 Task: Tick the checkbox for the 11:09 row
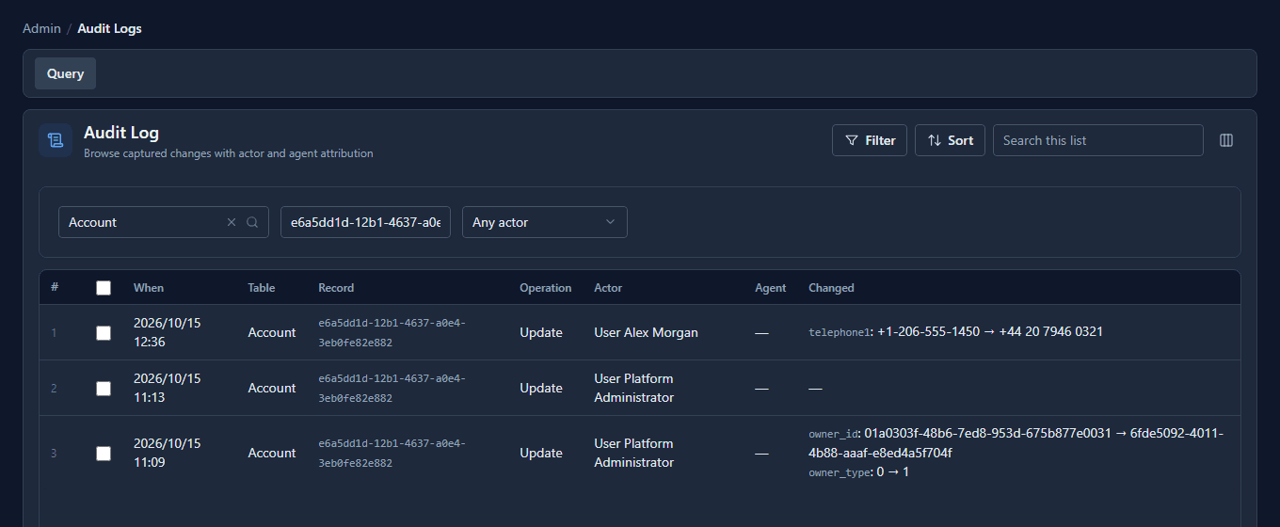point(104,453)
